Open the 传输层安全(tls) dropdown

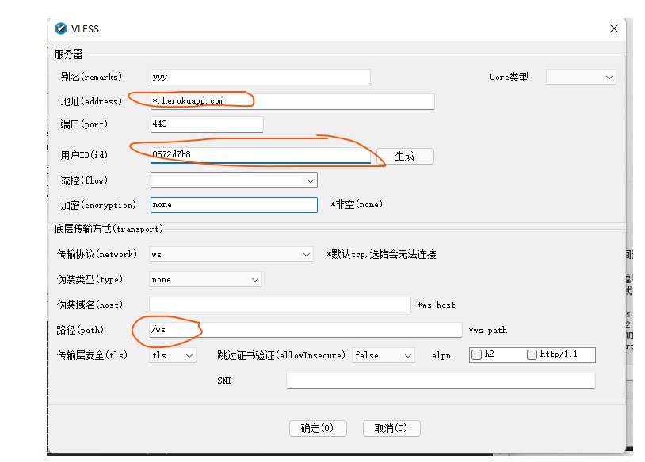[173, 356]
